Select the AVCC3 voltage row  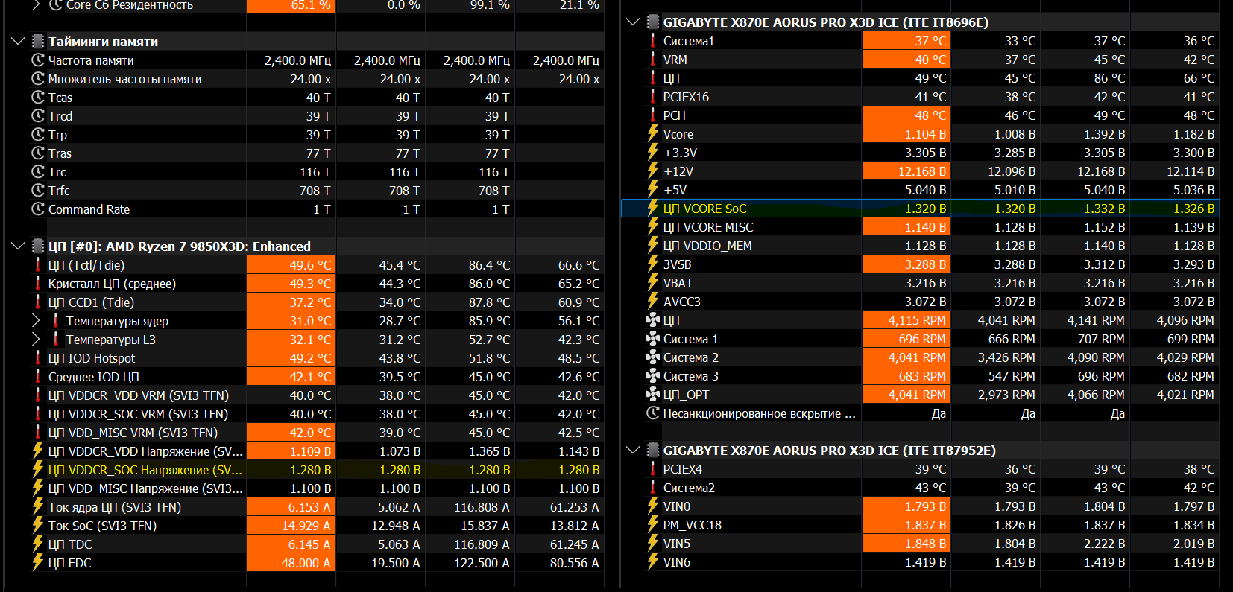931,302
